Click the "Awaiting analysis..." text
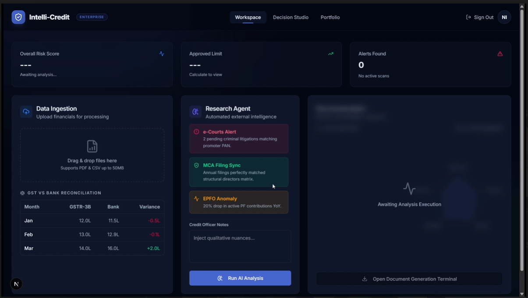The width and height of the screenshot is (528, 298). click(38, 74)
